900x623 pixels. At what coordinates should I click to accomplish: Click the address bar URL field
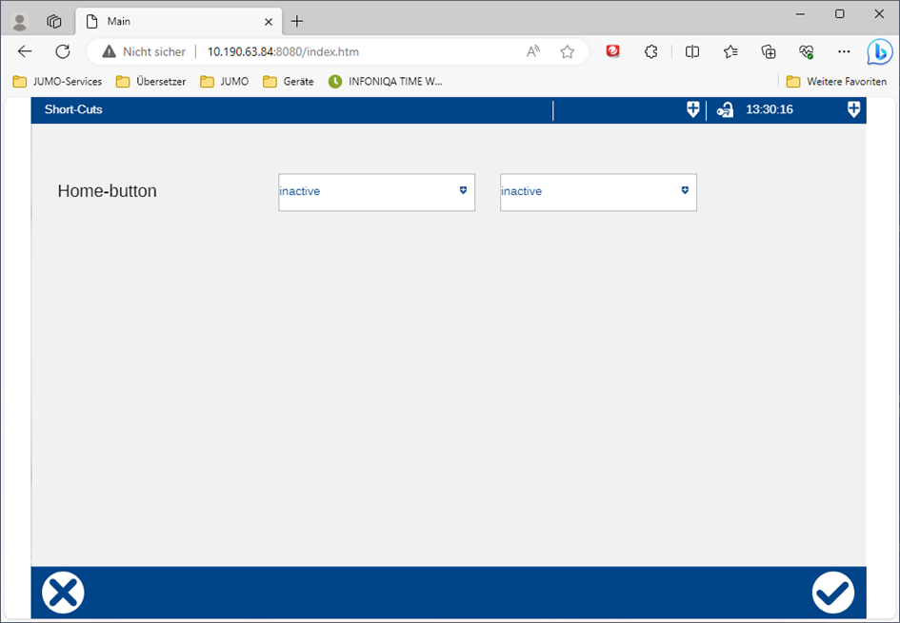[362, 52]
